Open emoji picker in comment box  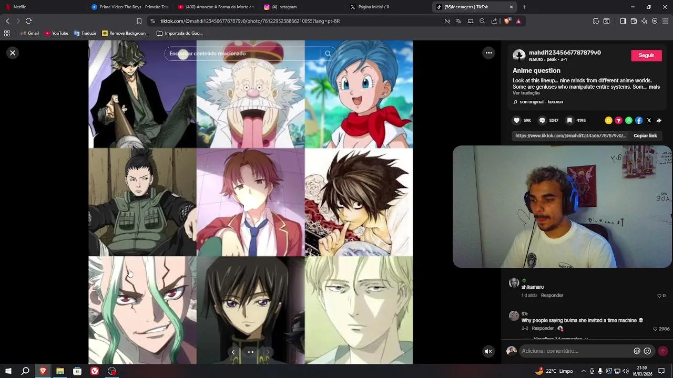tap(647, 351)
